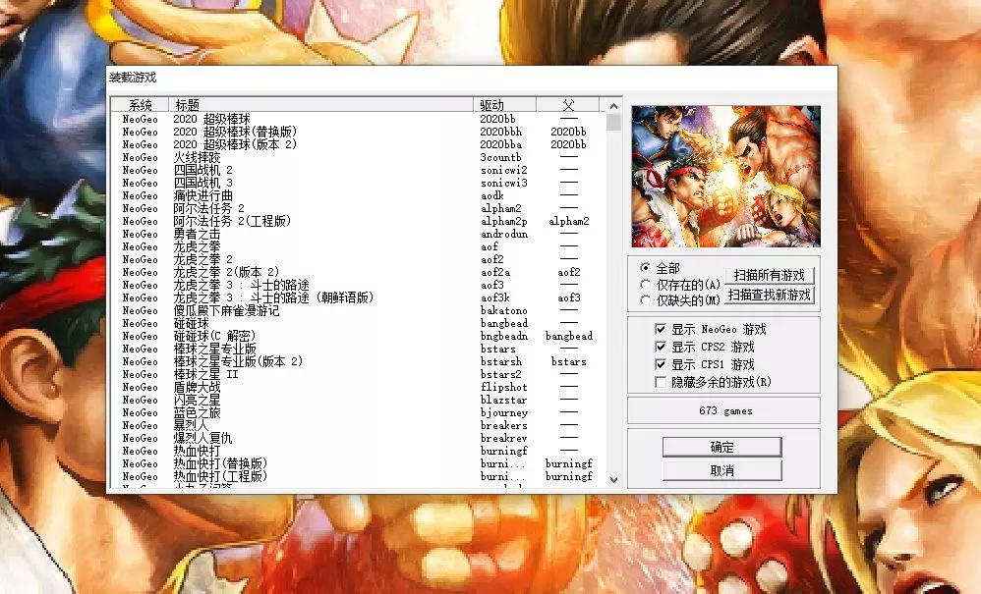Select the game row 四国战机 3
Screen dimensions: 981x594
point(359,183)
